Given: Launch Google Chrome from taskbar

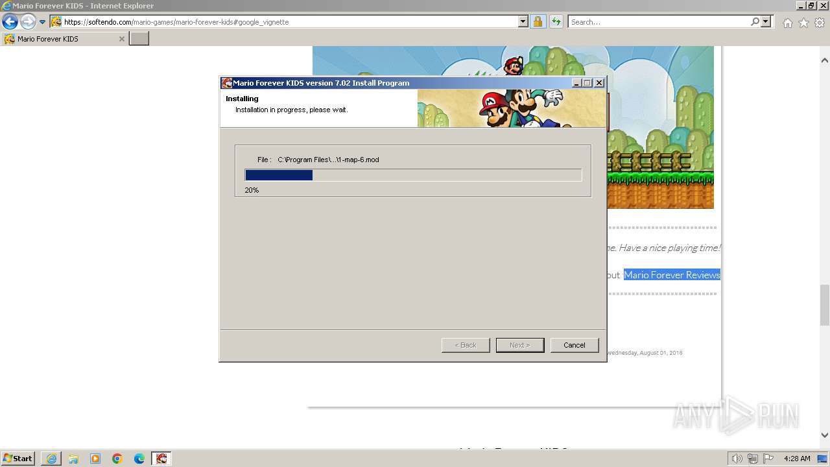Looking at the screenshot, I should [x=117, y=459].
